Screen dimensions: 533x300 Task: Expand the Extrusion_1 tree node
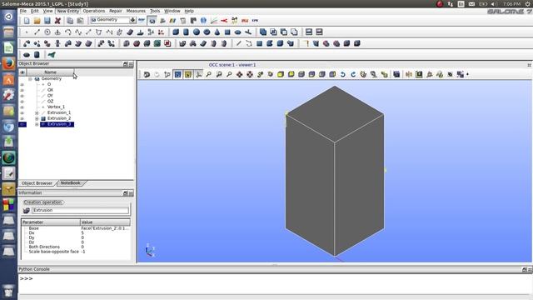(x=37, y=112)
